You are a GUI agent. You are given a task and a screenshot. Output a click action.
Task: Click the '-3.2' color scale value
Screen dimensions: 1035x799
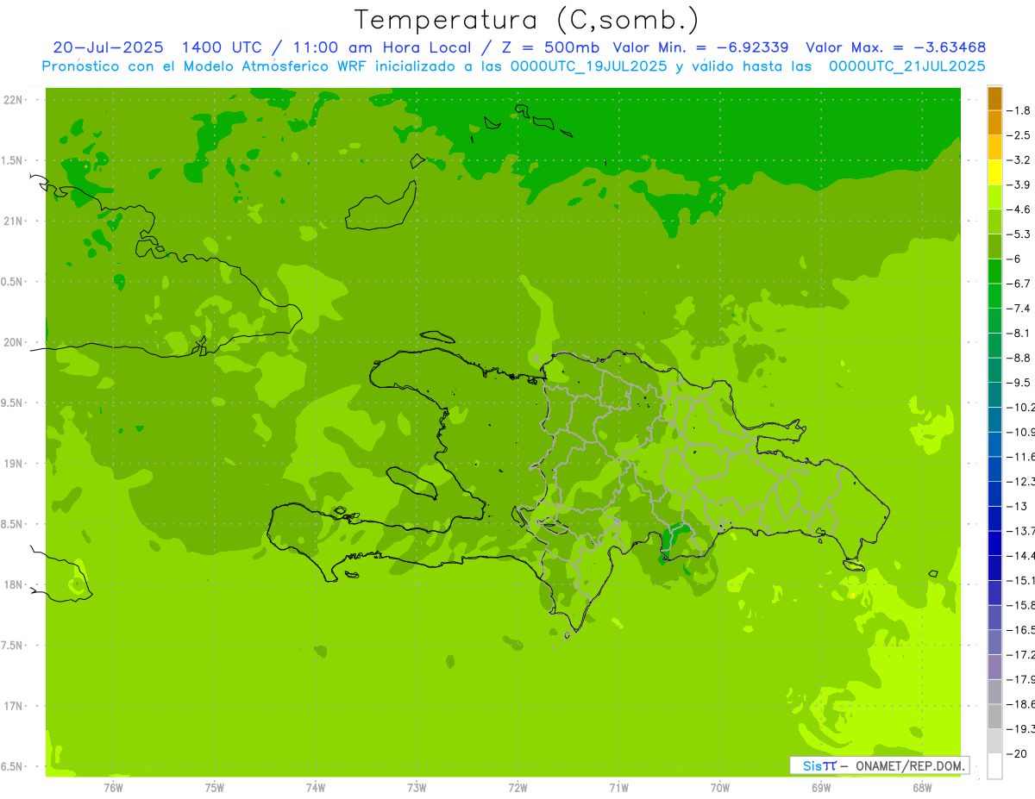tap(1019, 160)
